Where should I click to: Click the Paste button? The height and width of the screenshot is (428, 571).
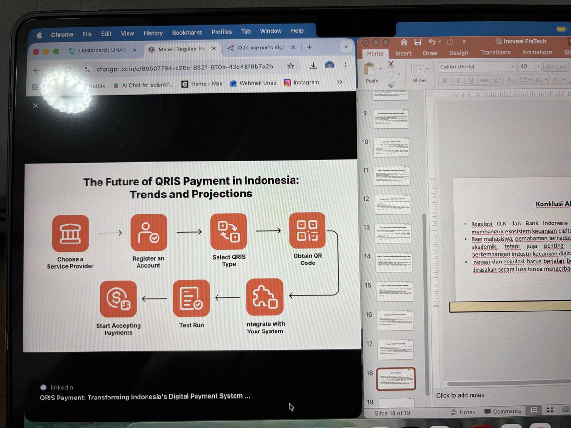(x=372, y=72)
